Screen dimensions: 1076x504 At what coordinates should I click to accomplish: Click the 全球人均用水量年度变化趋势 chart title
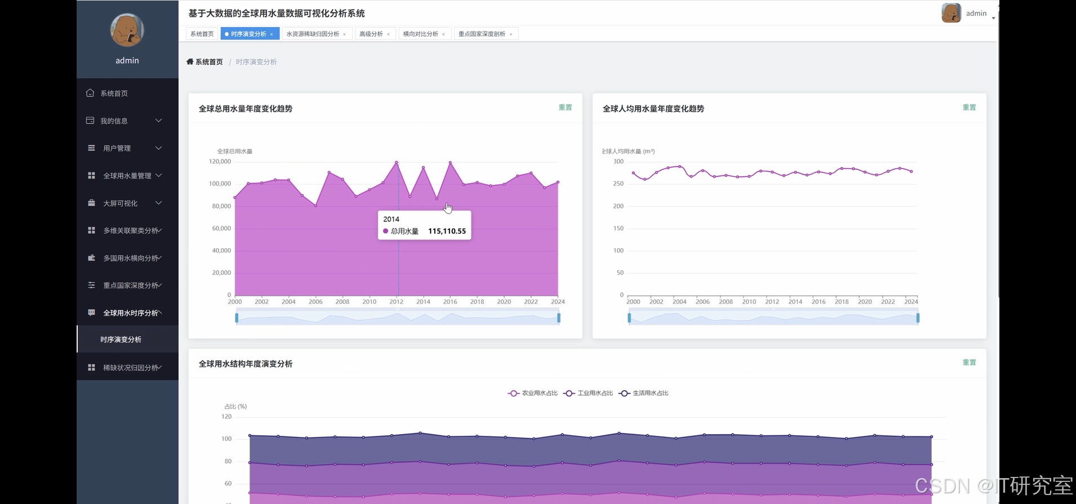pyautogui.click(x=653, y=109)
